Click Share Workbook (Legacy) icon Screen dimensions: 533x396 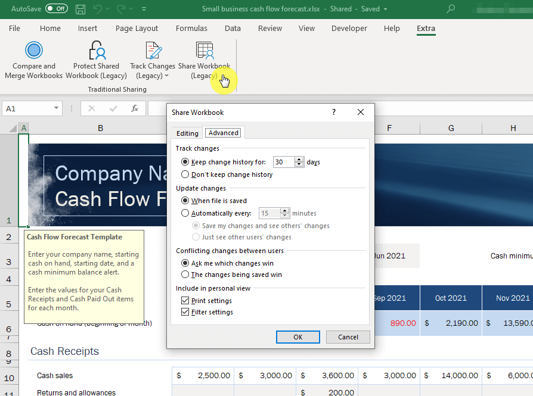pos(204,50)
